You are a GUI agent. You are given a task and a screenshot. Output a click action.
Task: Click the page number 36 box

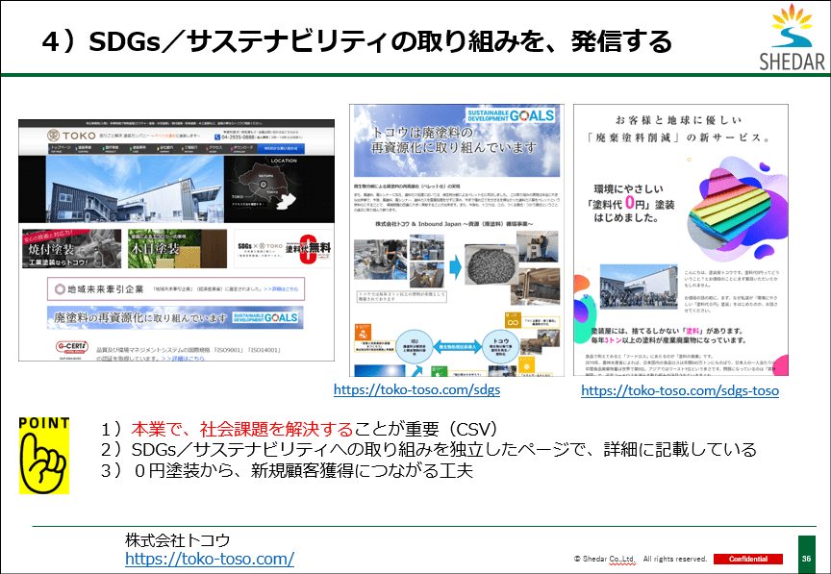pos(807,555)
